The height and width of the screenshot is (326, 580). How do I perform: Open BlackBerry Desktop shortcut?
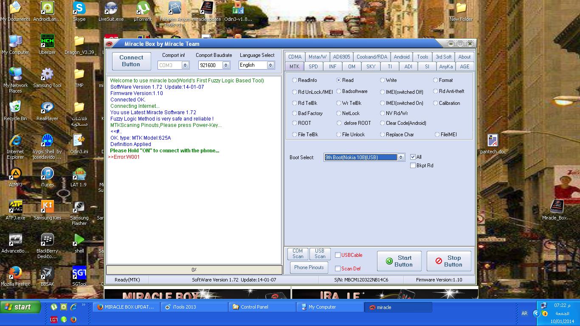point(47,246)
